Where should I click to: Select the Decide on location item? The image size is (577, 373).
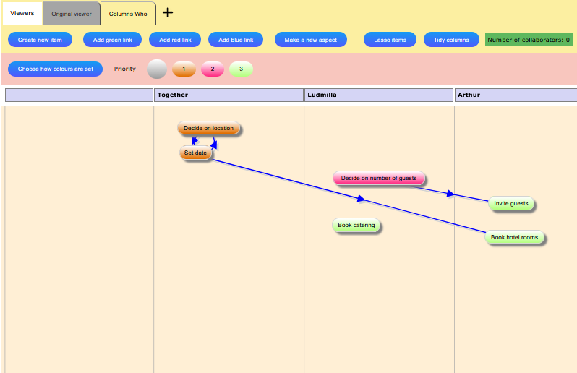click(209, 128)
